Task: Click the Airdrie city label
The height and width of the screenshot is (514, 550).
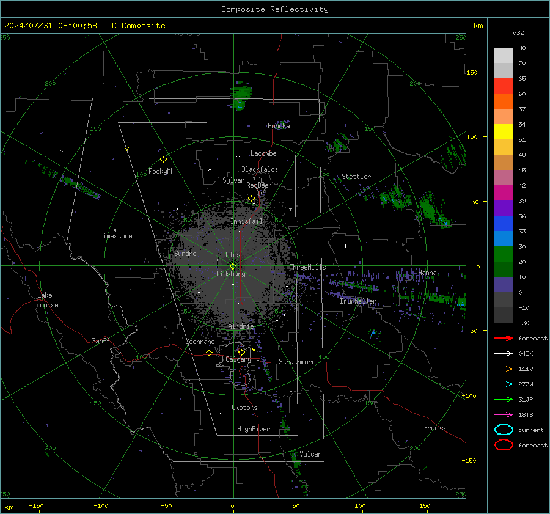Action: pos(241,326)
